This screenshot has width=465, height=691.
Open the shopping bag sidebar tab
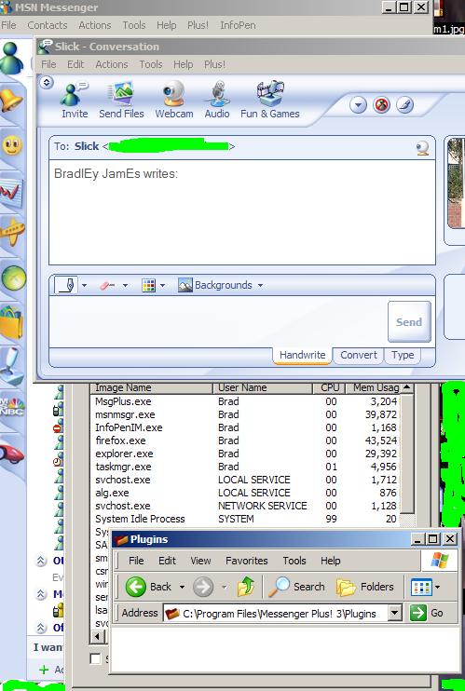click(11, 322)
